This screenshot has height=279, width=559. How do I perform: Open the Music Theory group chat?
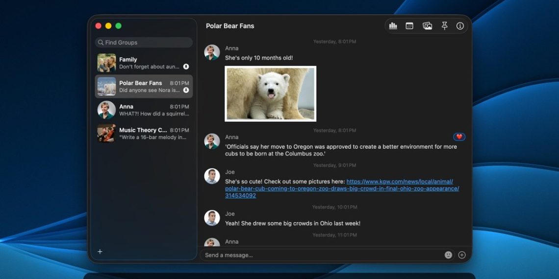click(x=143, y=134)
